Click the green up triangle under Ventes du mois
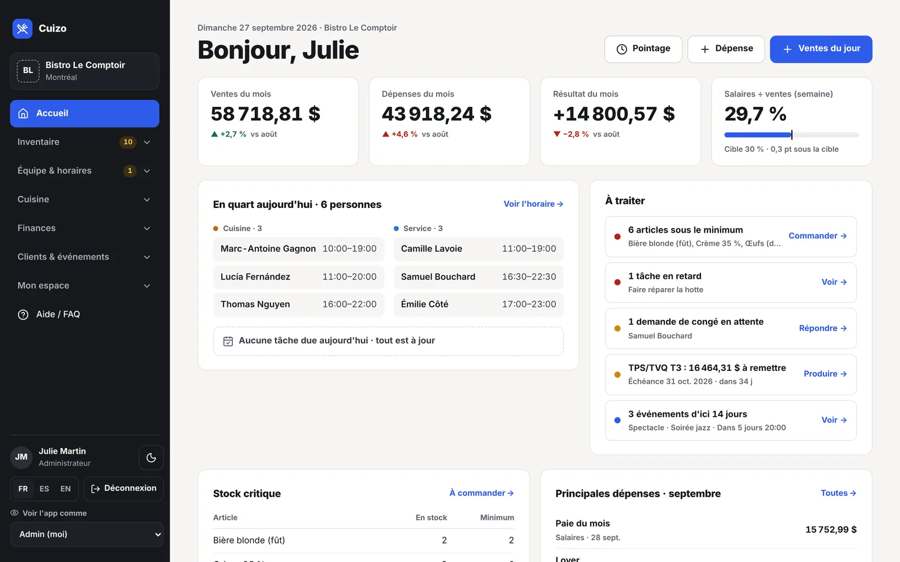Viewport: 900px width, 562px height. [214, 134]
